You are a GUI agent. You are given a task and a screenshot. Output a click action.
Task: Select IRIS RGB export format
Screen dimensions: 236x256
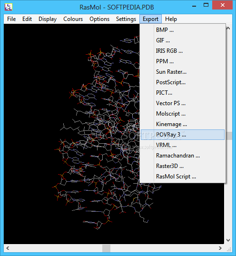(x=183, y=51)
